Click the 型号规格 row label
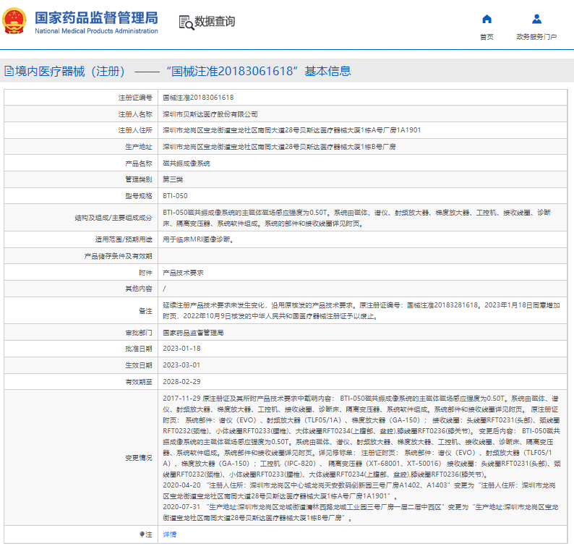The height and width of the screenshot is (549, 574). click(138, 196)
